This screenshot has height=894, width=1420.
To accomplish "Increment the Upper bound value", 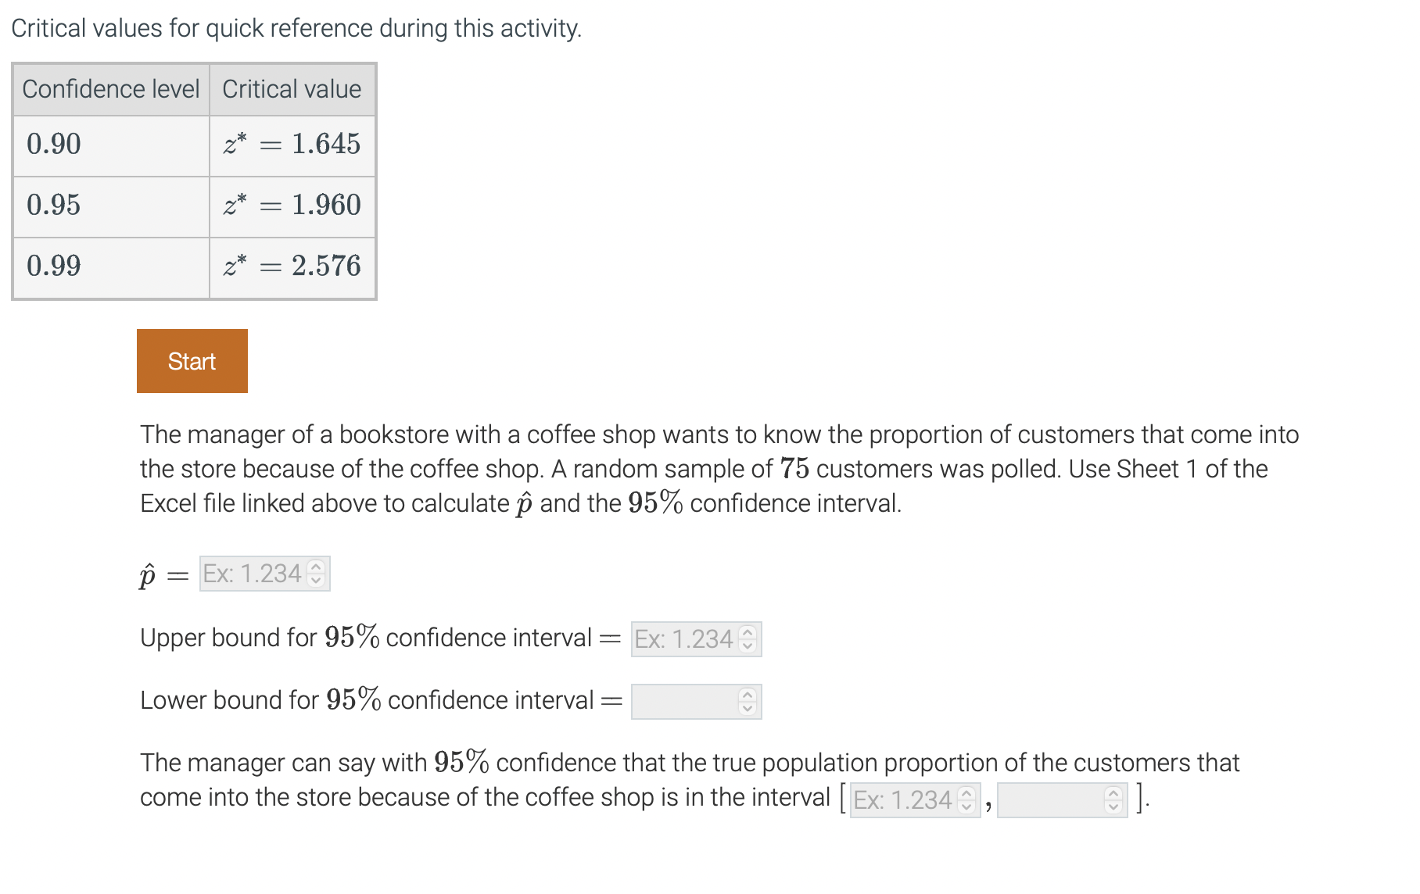I will tap(747, 633).
